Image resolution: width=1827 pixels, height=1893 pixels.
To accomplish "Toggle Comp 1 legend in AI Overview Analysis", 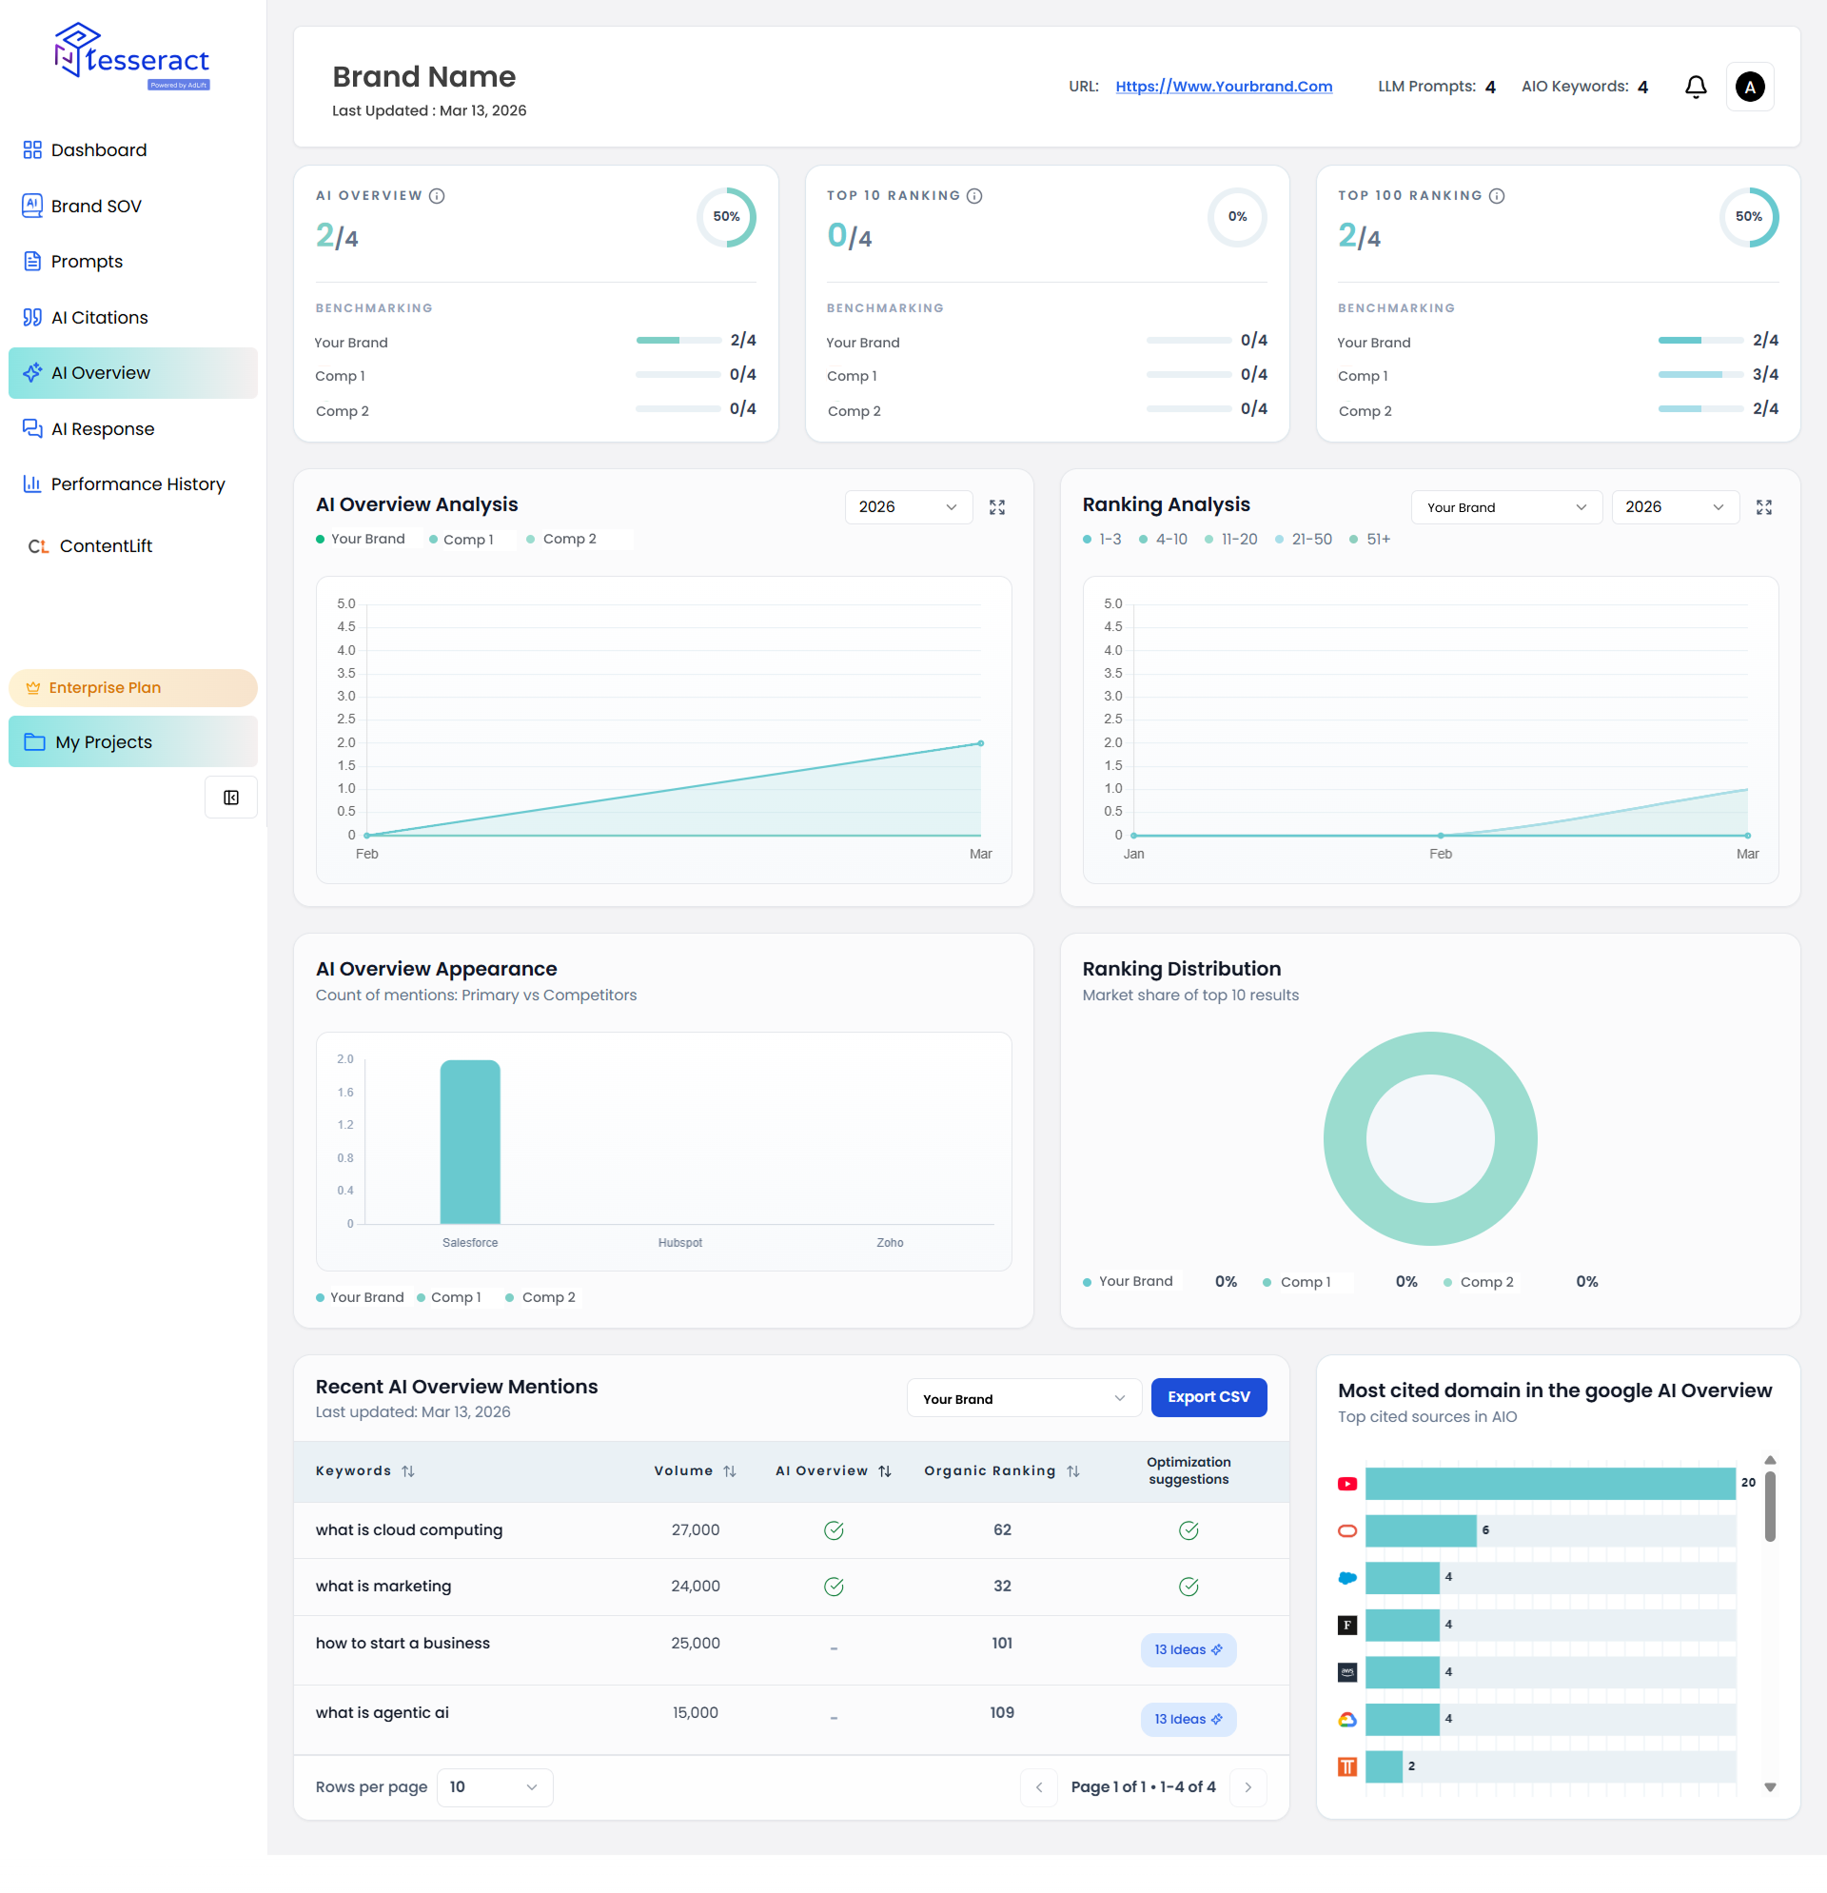I will 467,540.
